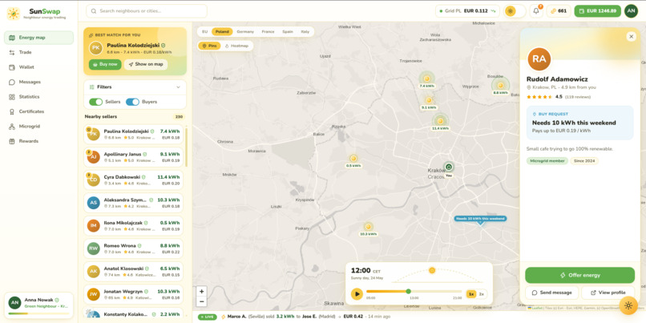Click the sellers list scrollbar

coord(186,146)
